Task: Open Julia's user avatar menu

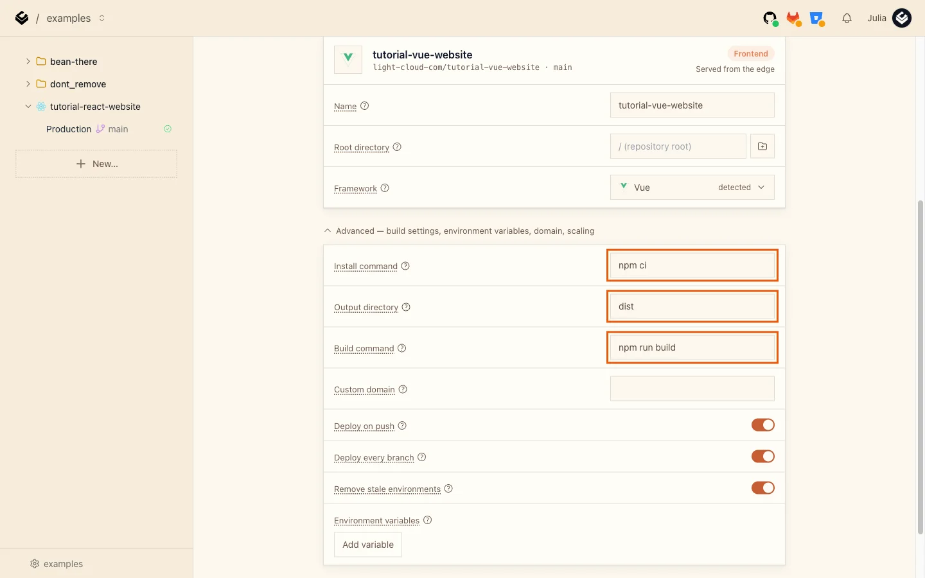Action: pyautogui.click(x=902, y=18)
